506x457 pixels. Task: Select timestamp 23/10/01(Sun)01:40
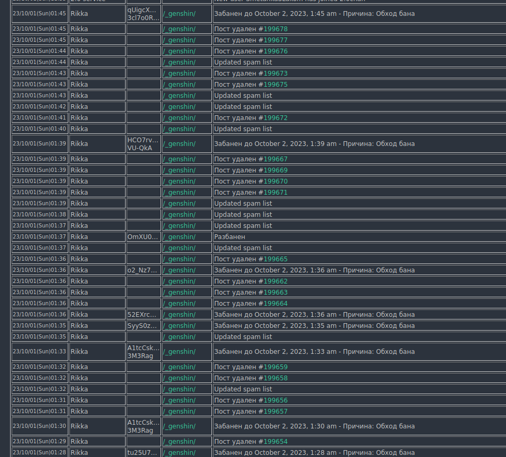pos(39,129)
